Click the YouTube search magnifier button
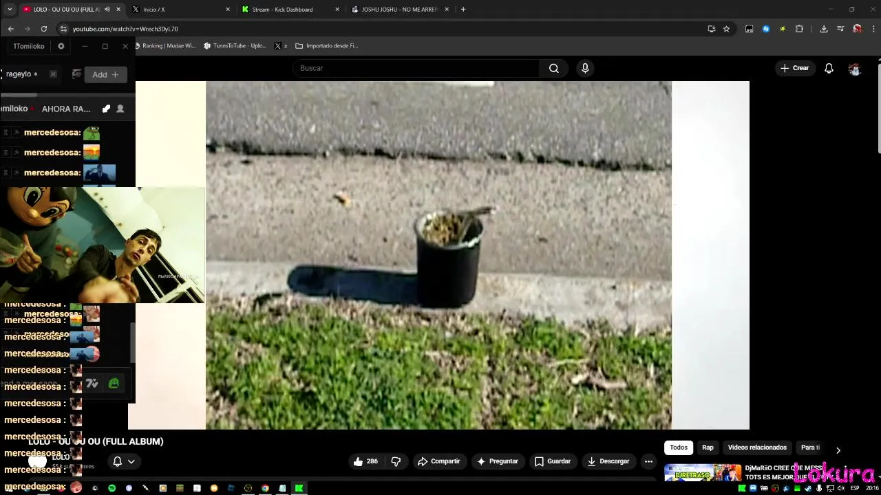Viewport: 881px width, 495px height. 553,68
